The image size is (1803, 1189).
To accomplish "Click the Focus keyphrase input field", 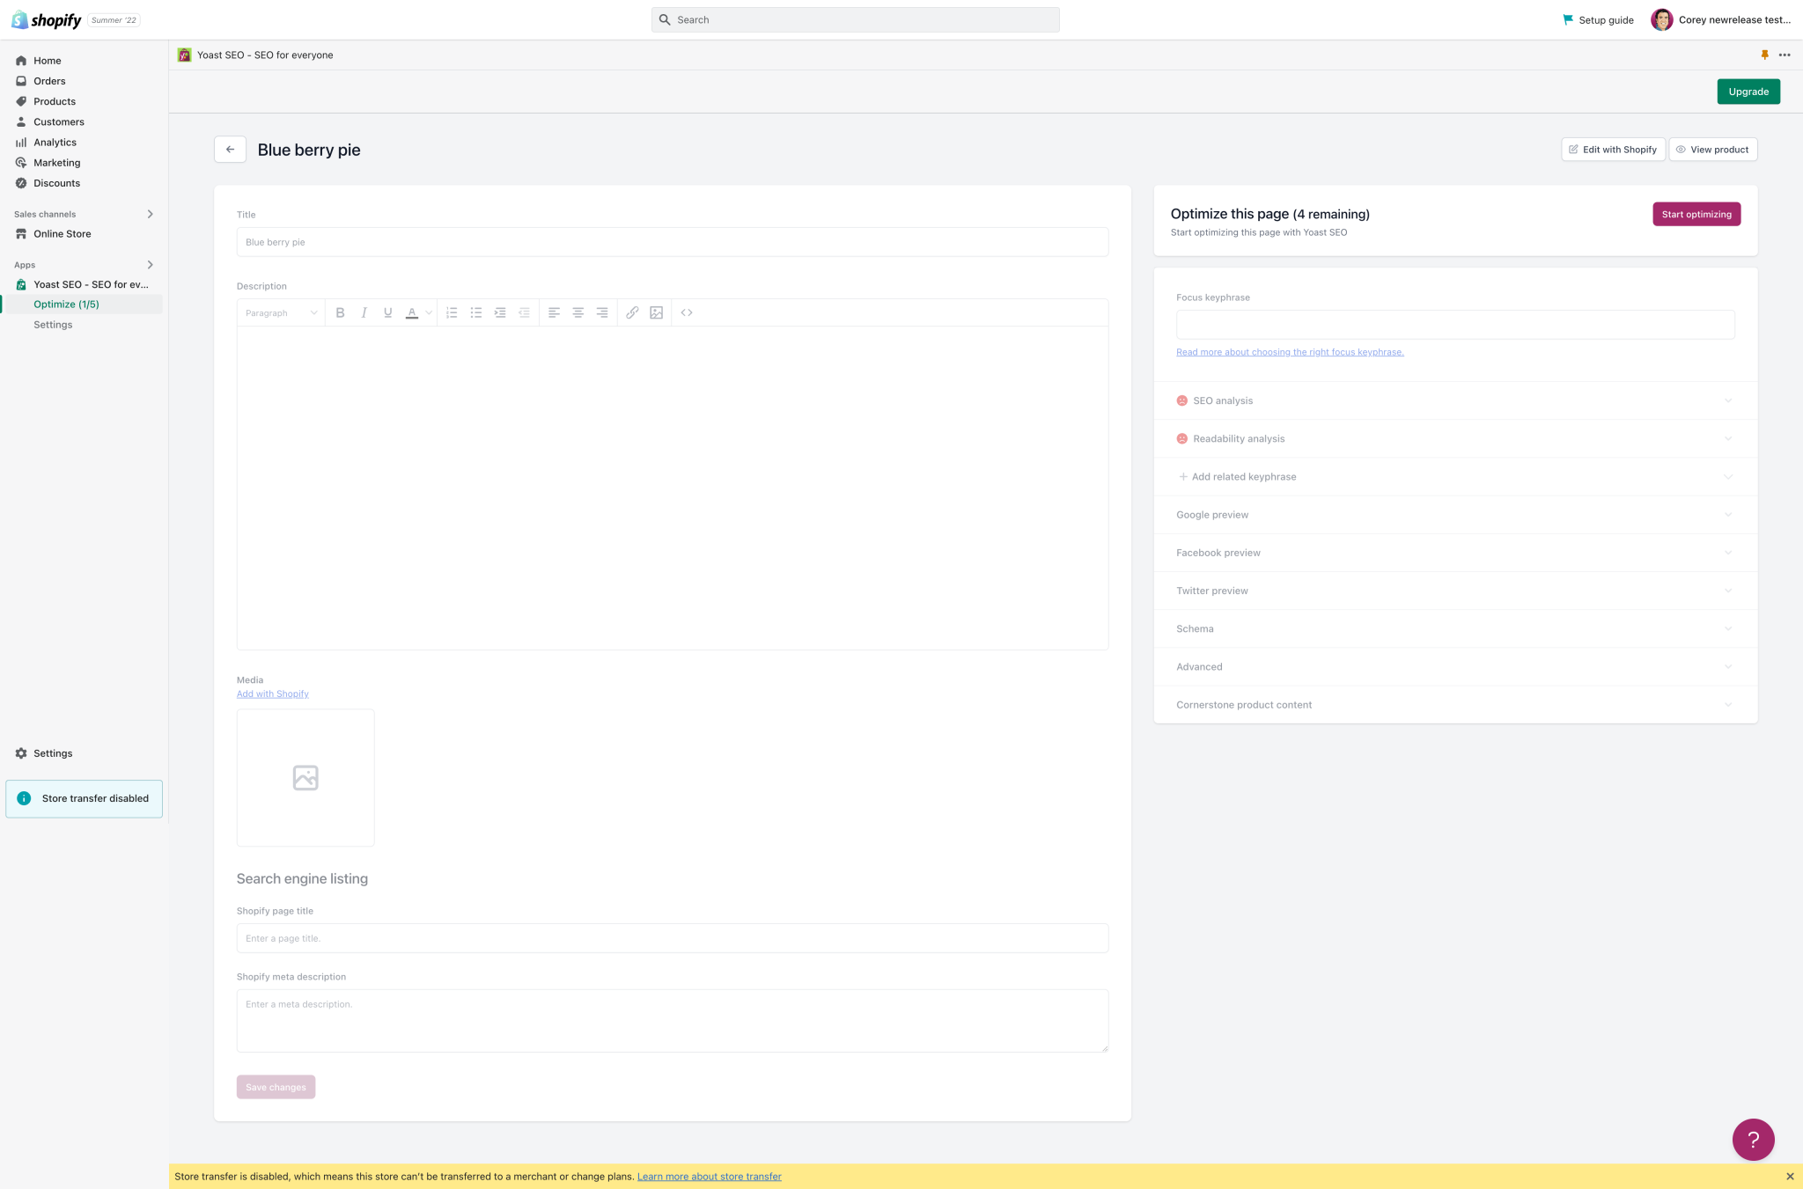I will coord(1455,325).
